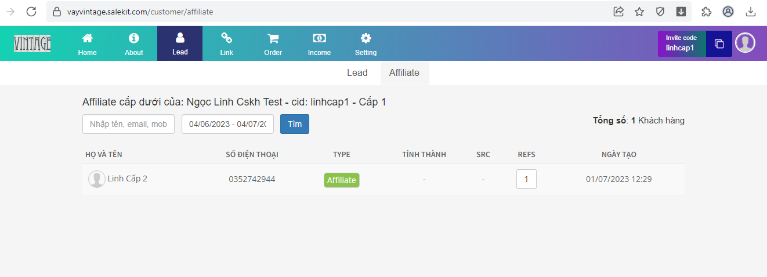Reload the page
Image resolution: width=767 pixels, height=277 pixels.
click(x=31, y=12)
